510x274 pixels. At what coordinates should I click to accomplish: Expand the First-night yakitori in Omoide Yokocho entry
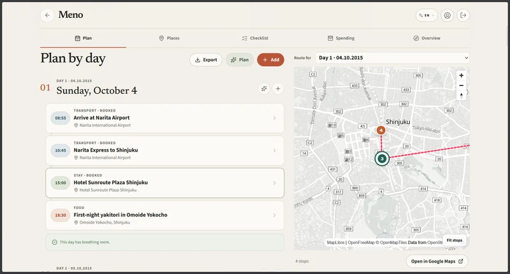pyautogui.click(x=165, y=215)
